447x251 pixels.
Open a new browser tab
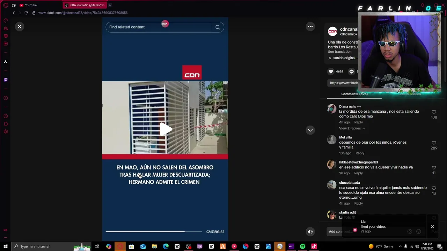(110, 5)
